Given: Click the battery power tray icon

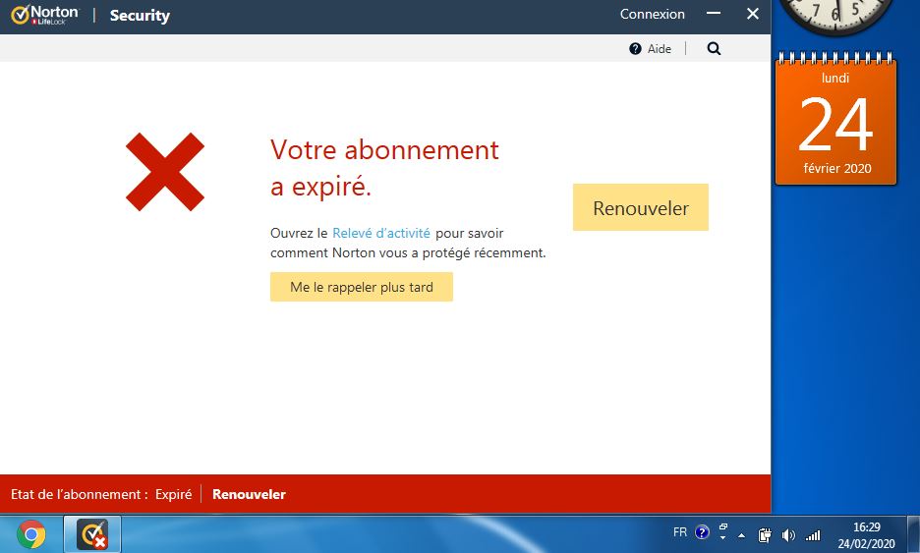Looking at the screenshot, I should click(x=765, y=534).
